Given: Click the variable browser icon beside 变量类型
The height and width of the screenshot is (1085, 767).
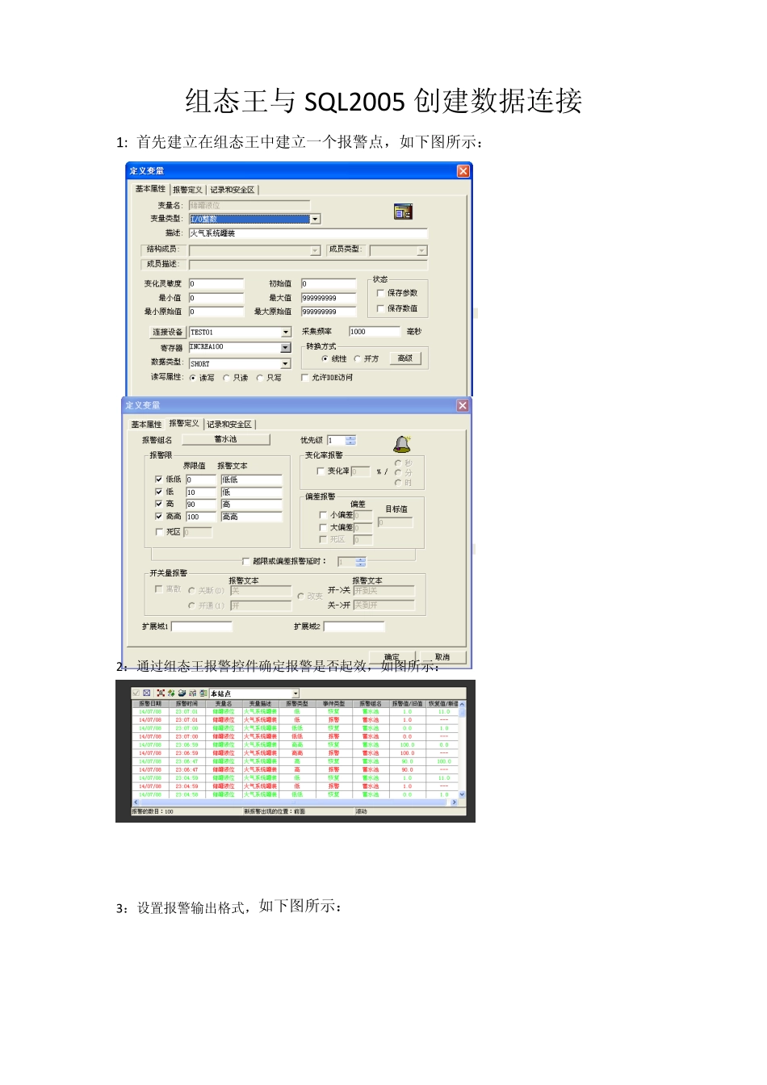Looking at the screenshot, I should click(x=403, y=212).
